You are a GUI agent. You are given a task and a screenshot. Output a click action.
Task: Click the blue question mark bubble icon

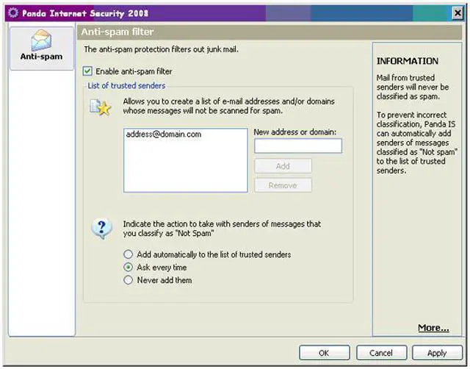pyautogui.click(x=101, y=228)
